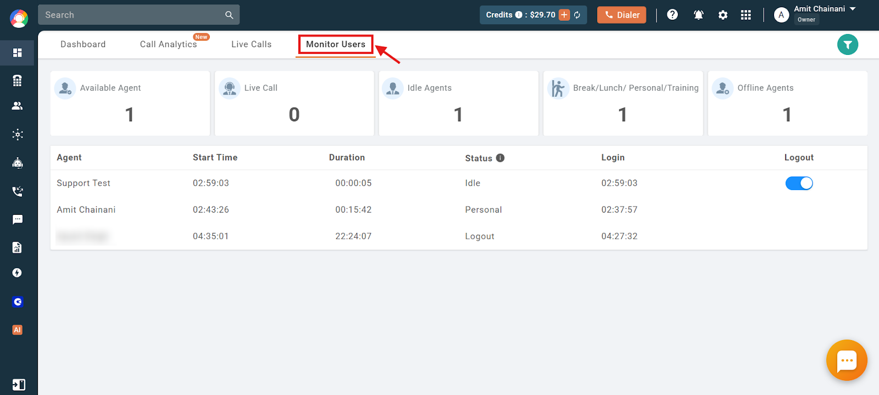Open the reports document sidebar icon
The image size is (879, 395).
click(x=18, y=247)
